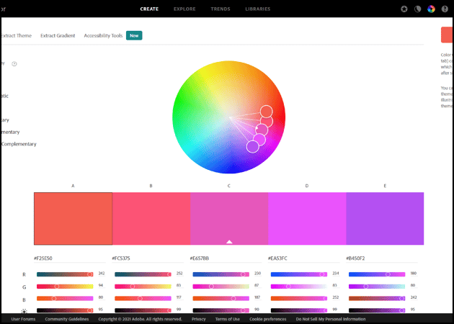
Task: Adjust the G slider for color E
Action: tap(377, 287)
